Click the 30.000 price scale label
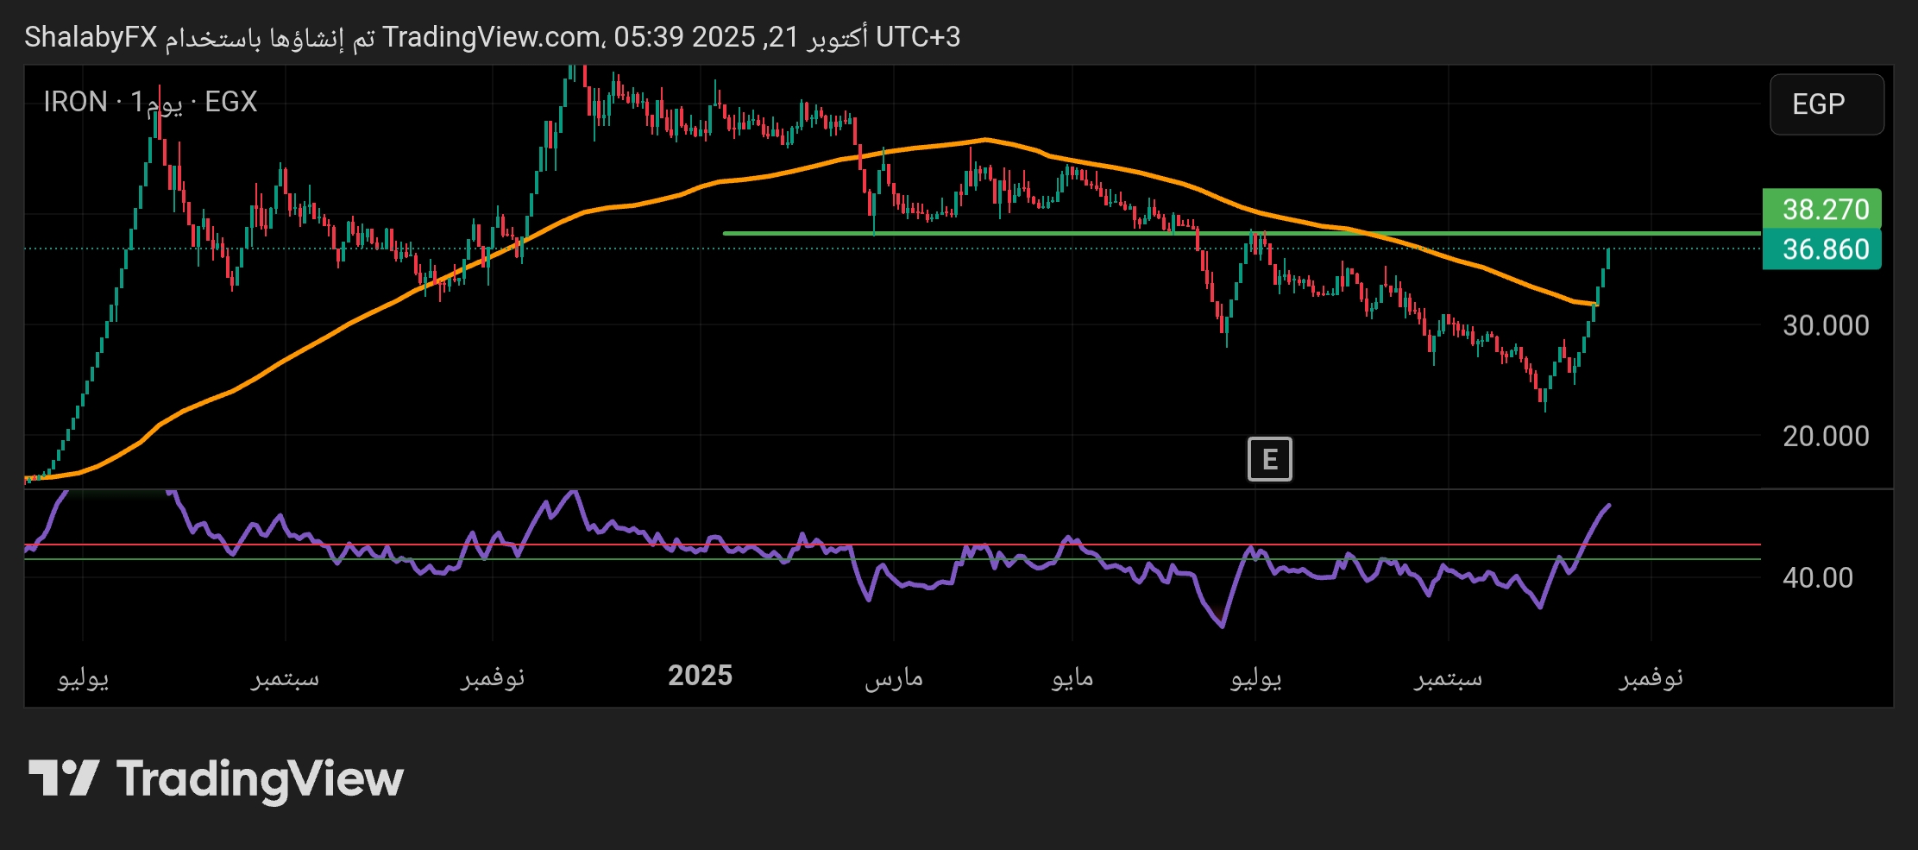 1825,325
